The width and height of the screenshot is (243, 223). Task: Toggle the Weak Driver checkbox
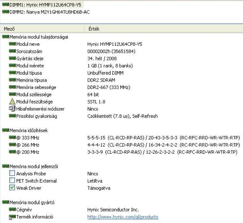[12, 188]
